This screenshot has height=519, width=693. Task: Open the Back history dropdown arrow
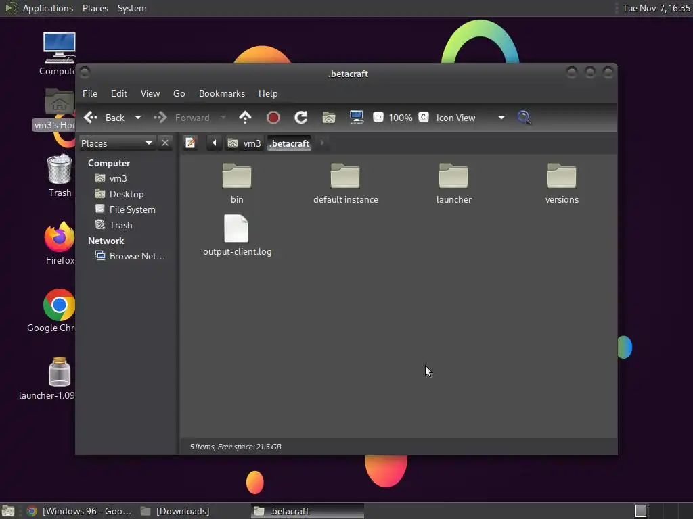[138, 118]
